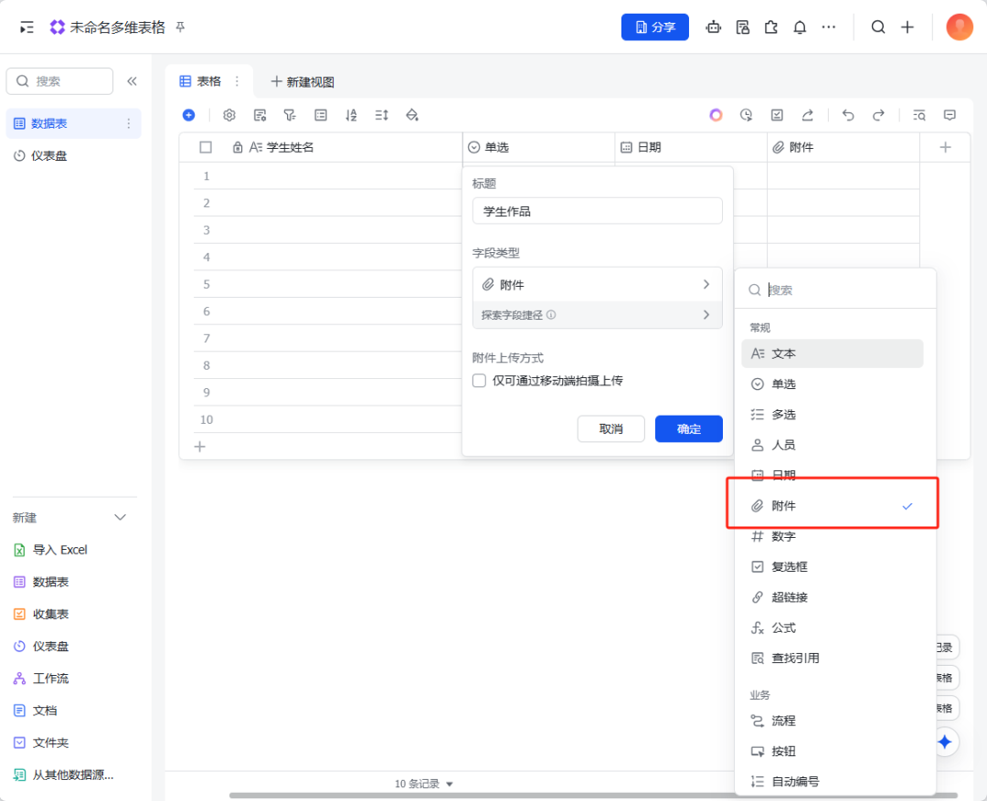Viewport: 987px width, 801px height.
Task: Tick the select-all checkbox in table header
Action: tap(206, 147)
